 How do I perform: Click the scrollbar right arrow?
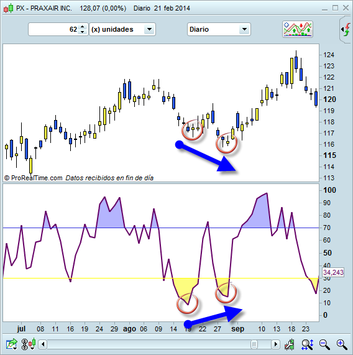tap(275, 344)
